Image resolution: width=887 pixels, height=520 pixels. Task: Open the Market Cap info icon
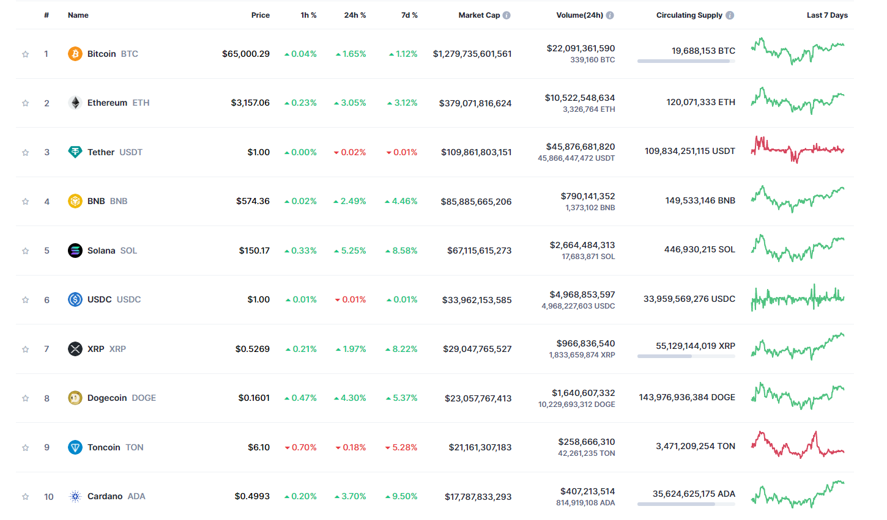[x=507, y=15]
